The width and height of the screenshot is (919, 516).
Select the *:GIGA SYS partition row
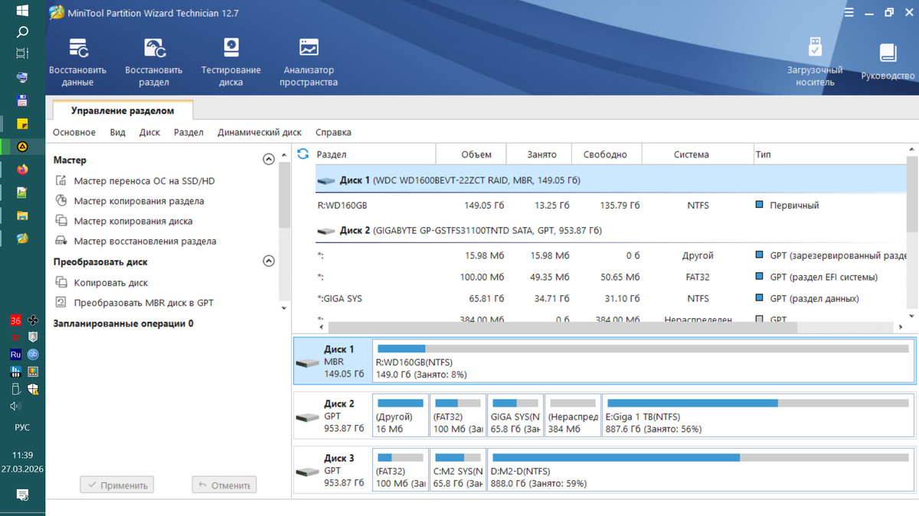[x=610, y=298]
